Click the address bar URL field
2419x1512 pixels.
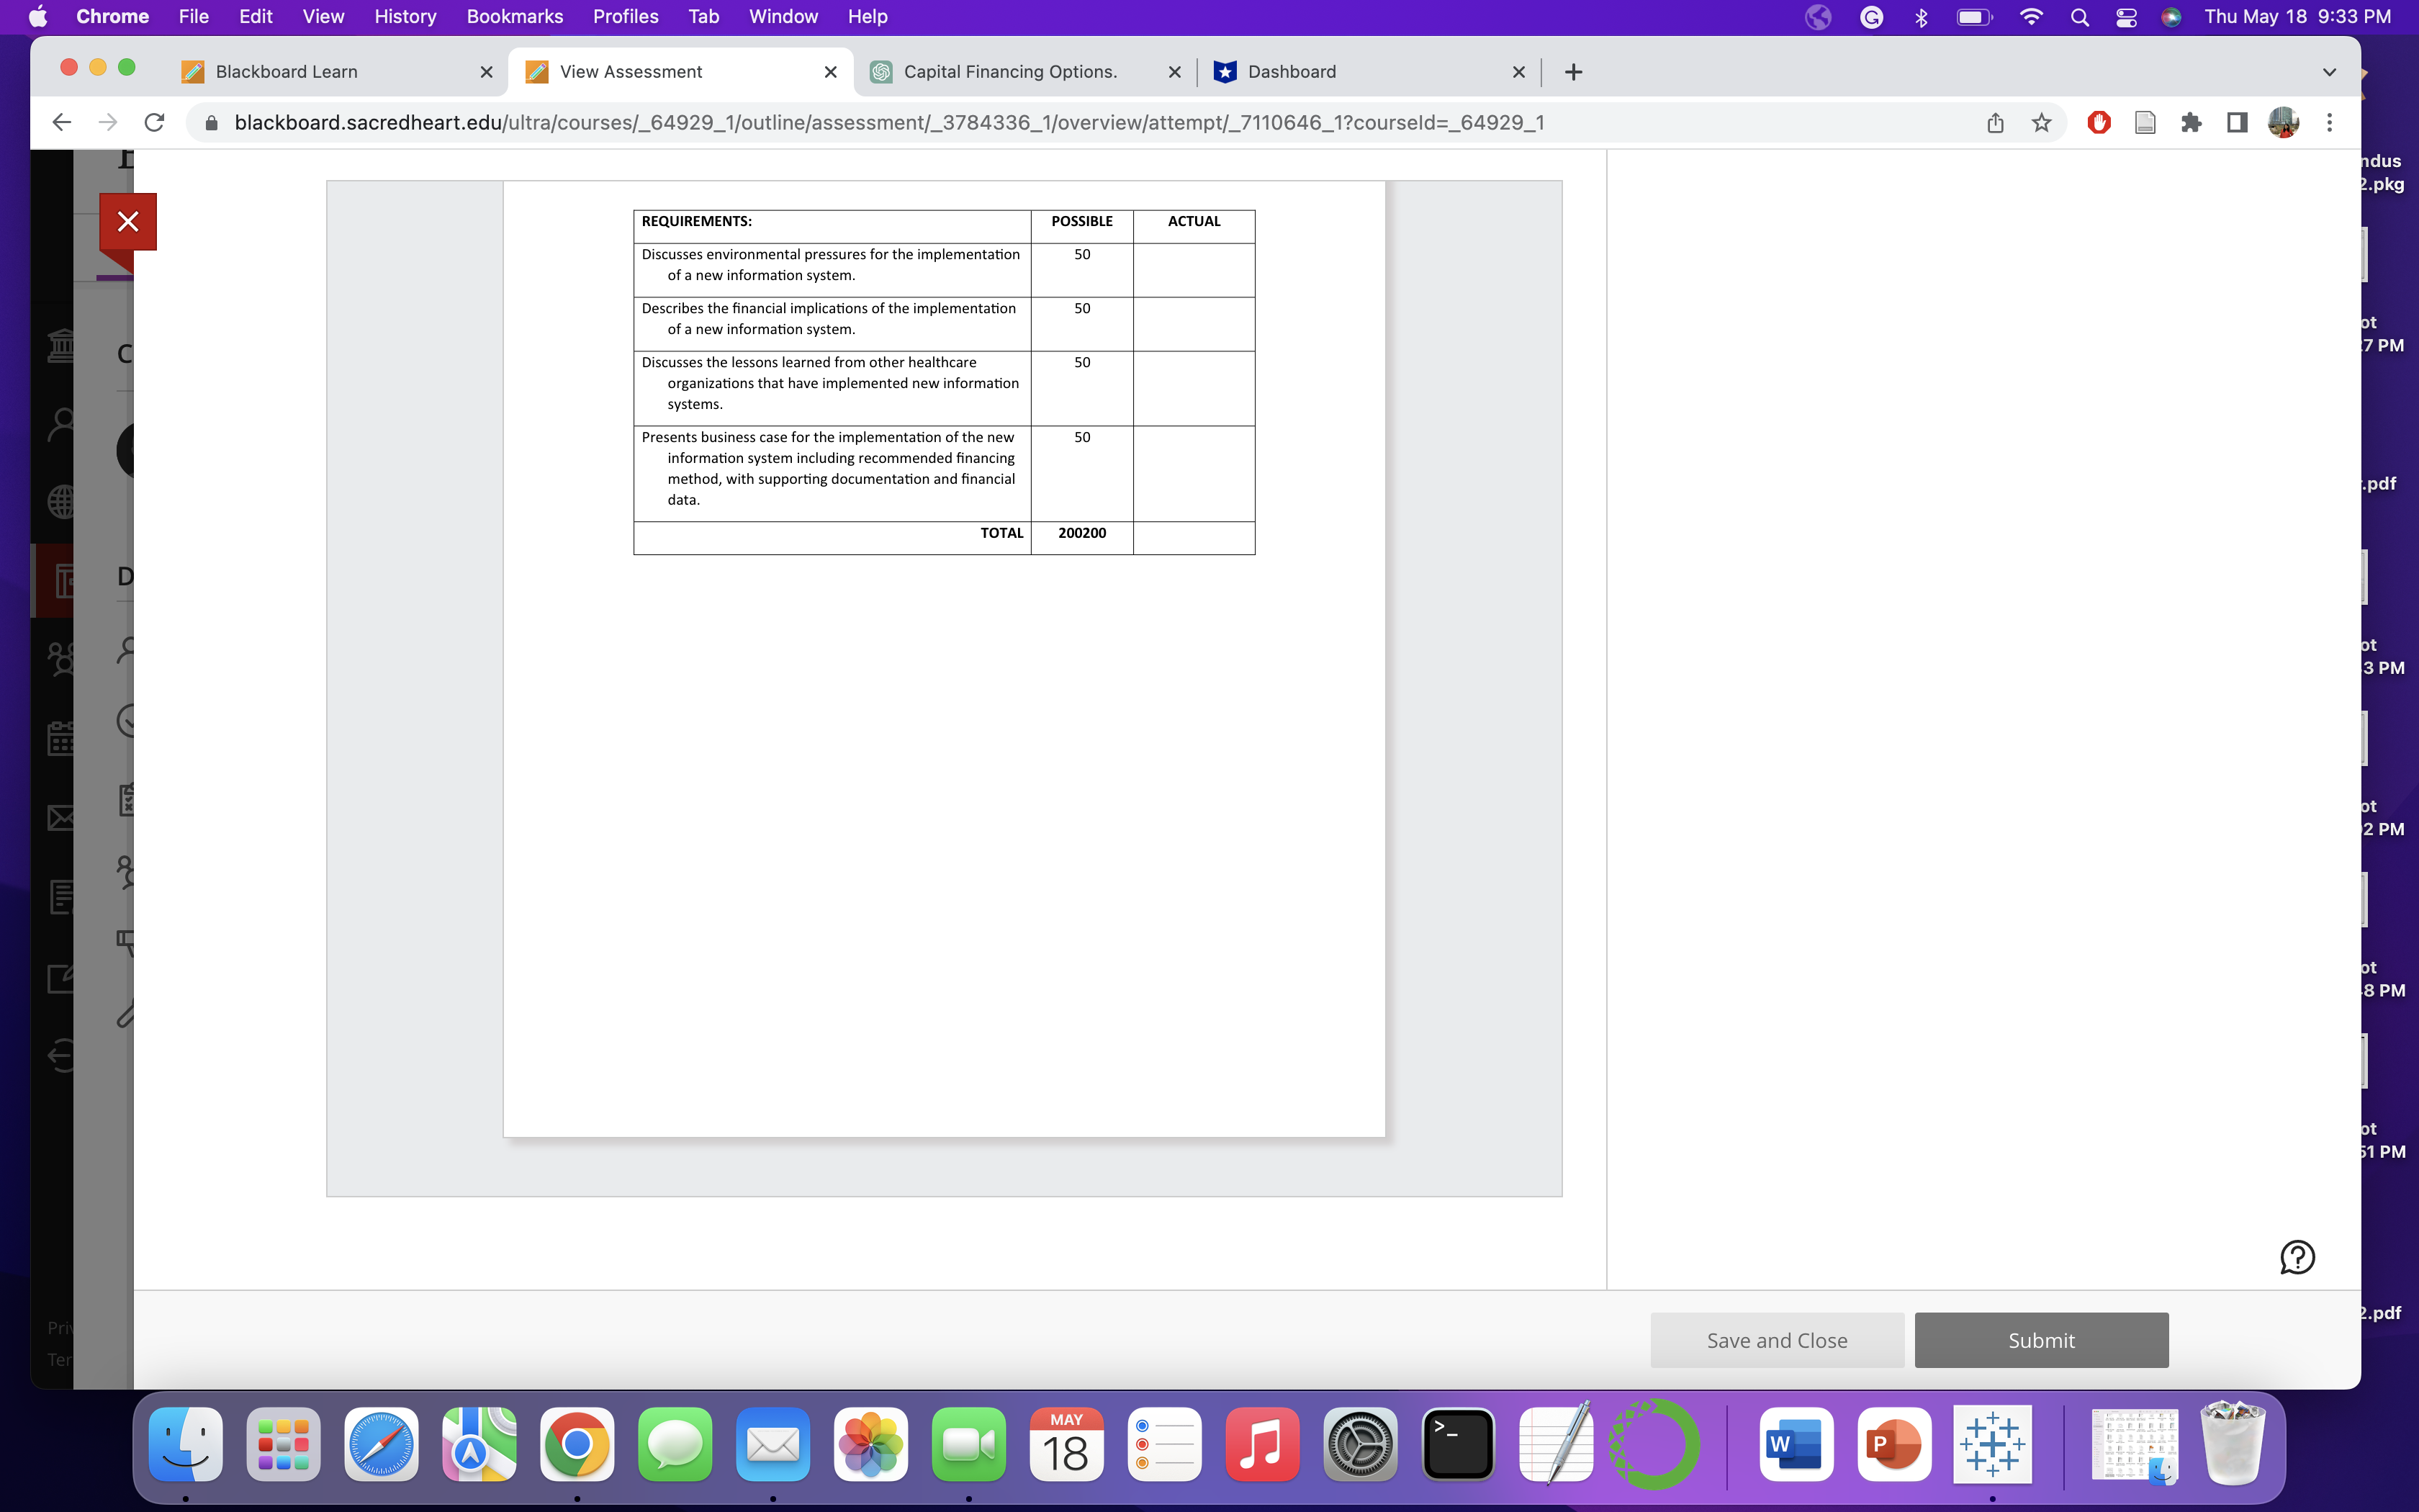890,123
